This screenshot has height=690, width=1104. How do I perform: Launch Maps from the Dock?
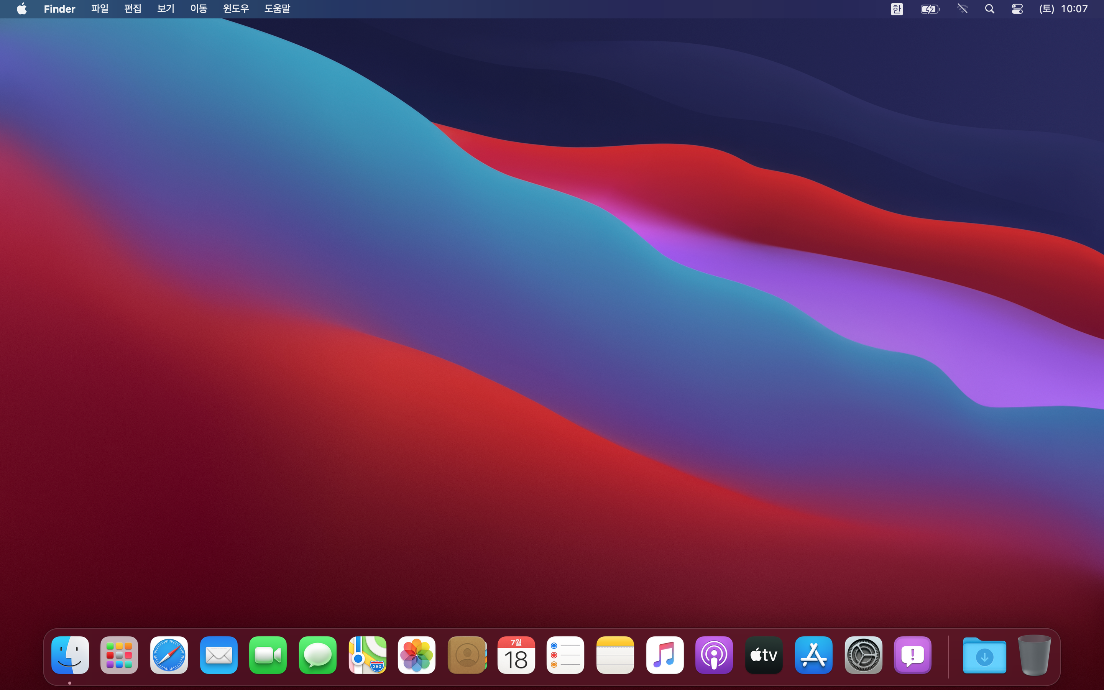(367, 655)
